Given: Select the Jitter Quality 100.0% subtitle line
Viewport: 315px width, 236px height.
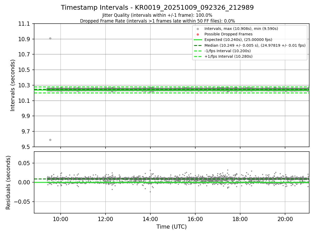Looking at the screenshot, I should pos(157,15).
